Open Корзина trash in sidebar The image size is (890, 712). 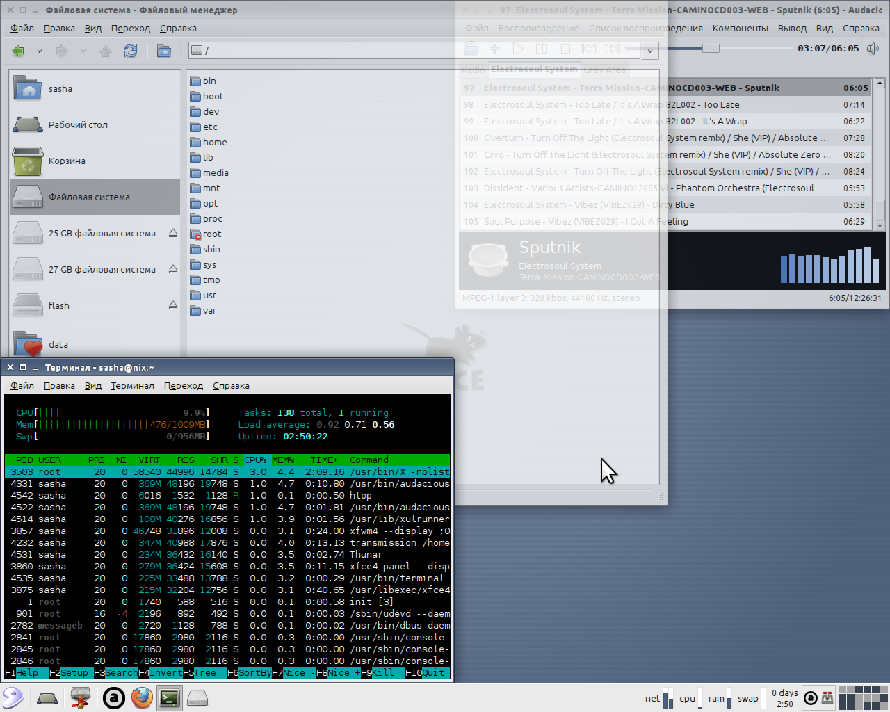95,161
